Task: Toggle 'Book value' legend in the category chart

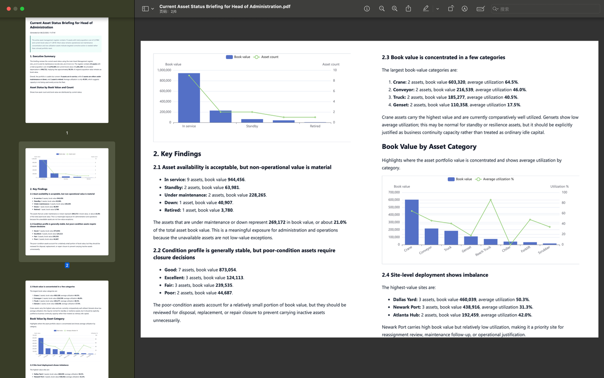Action: pyautogui.click(x=460, y=179)
